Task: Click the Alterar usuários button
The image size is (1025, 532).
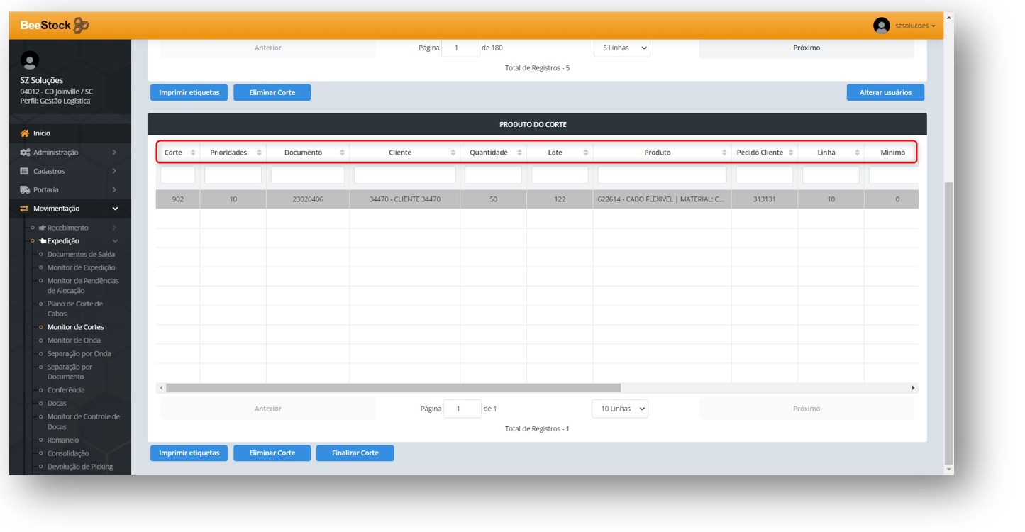Action: coord(885,92)
